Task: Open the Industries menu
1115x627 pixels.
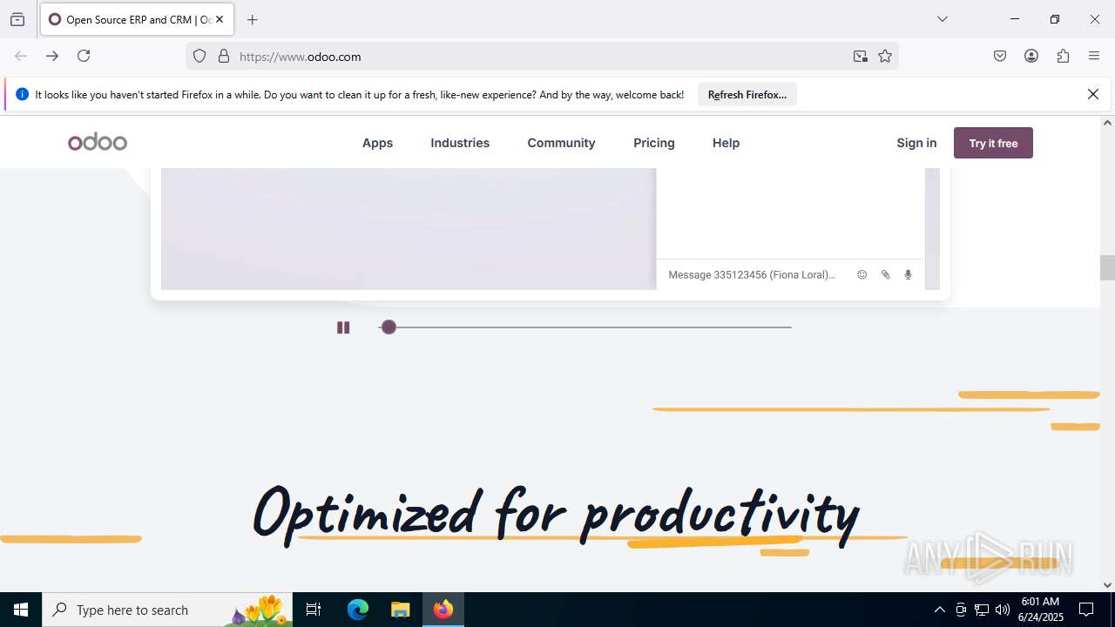Action: tap(460, 143)
